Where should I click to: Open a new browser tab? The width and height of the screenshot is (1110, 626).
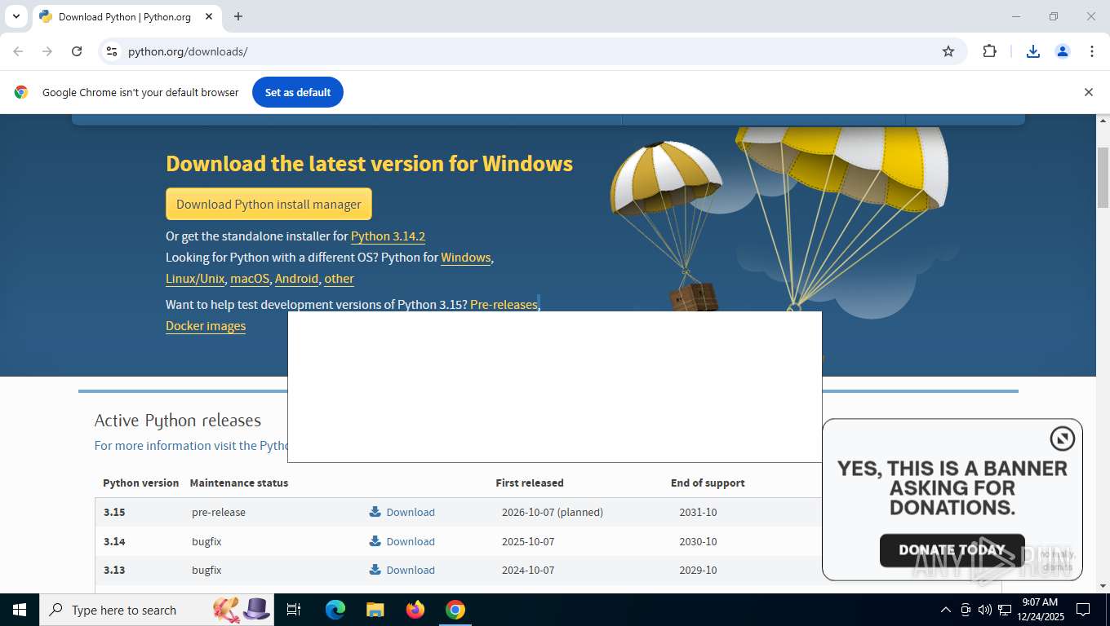[238, 16]
